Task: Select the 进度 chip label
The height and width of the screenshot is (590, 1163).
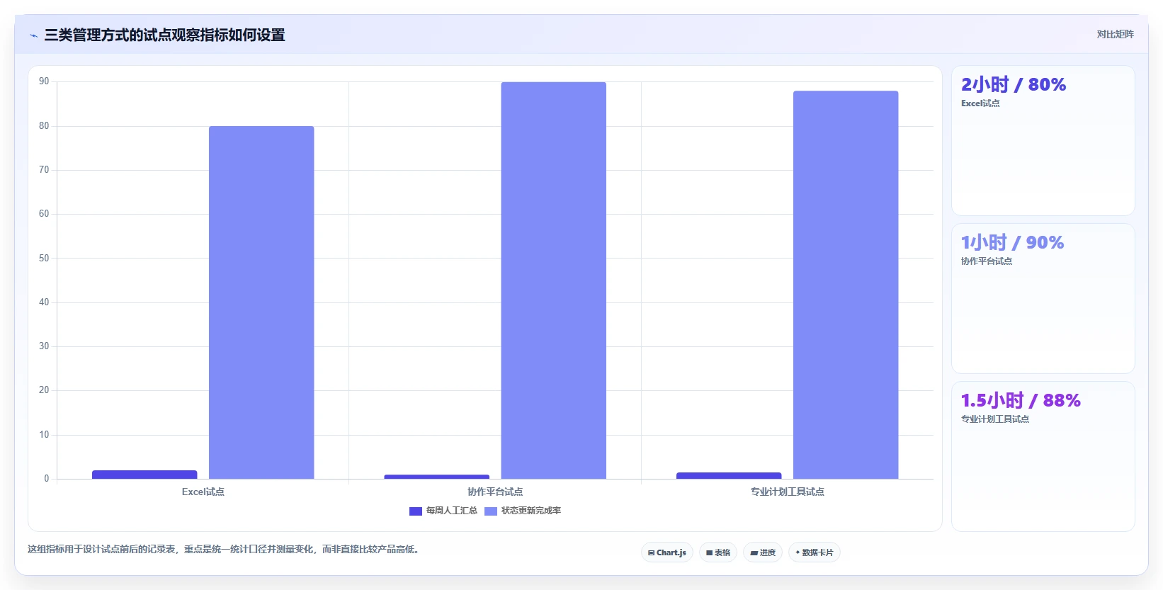Action: pos(768,552)
